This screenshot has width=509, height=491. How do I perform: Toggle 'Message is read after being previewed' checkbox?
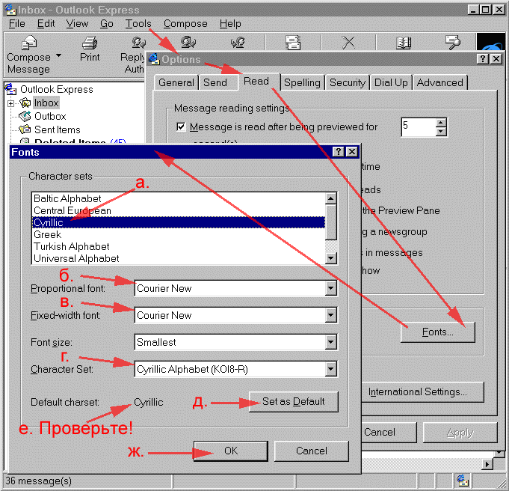[181, 127]
